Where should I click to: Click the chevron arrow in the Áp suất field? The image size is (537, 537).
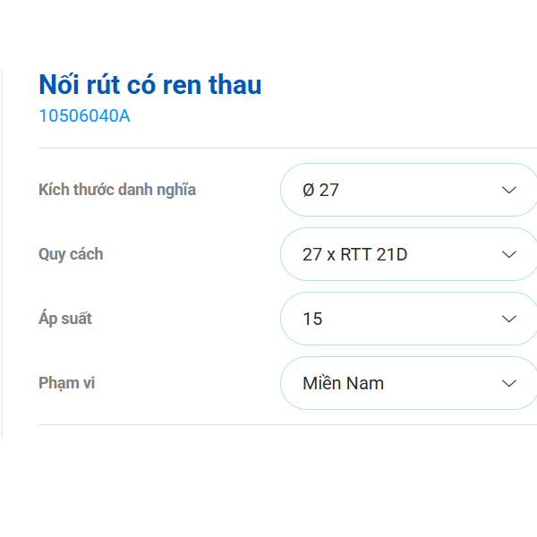click(x=509, y=319)
